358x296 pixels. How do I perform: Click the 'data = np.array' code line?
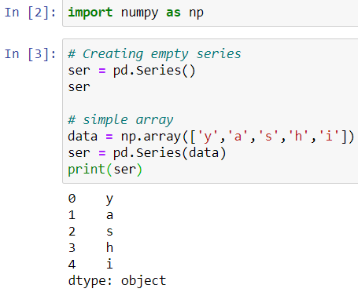pos(211,137)
